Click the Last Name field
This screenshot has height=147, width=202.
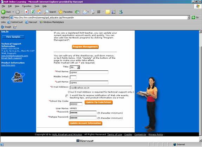click(x=89, y=82)
